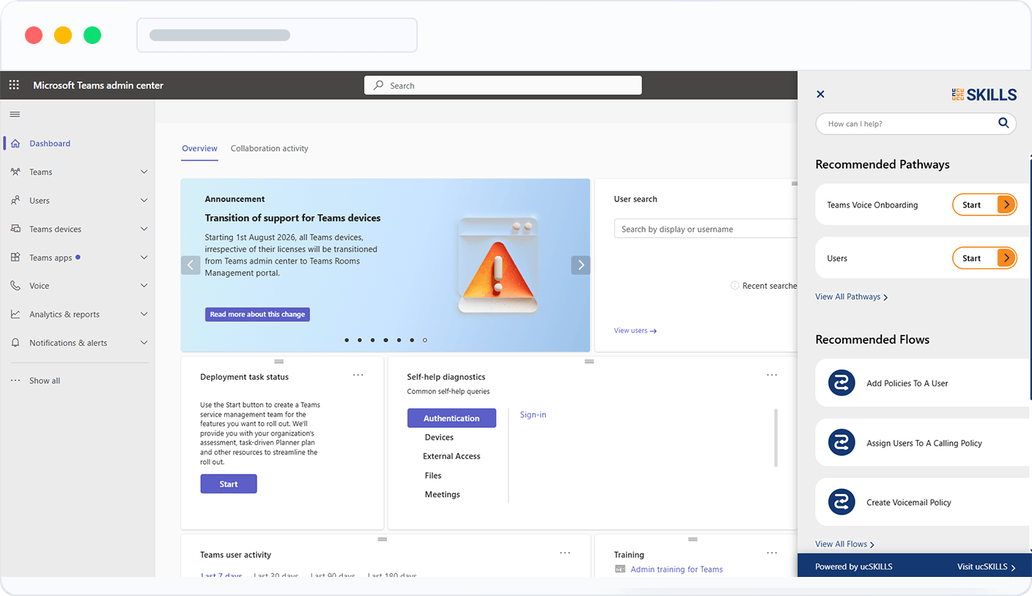Click the Notifications & alerts bell icon
This screenshot has width=1032, height=596.
(x=15, y=343)
